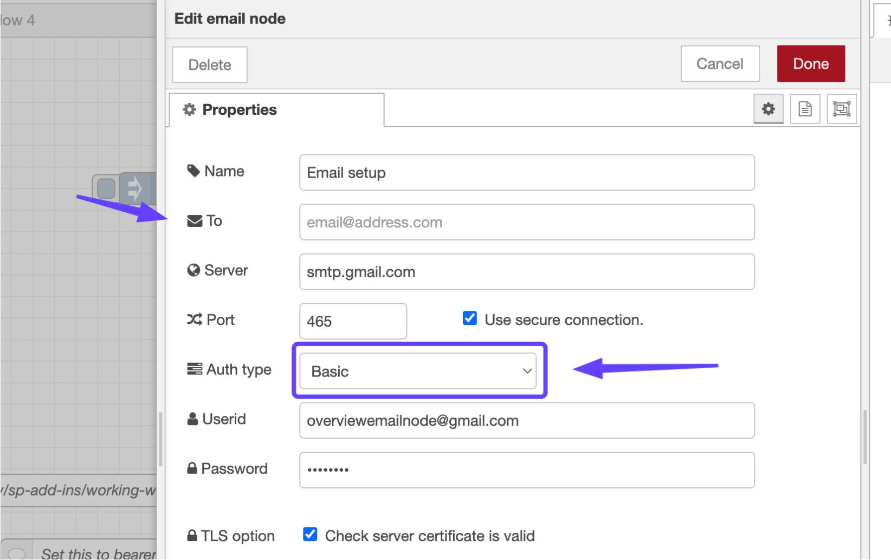Click the email node arrow icon on canvas
Image resolution: width=891 pixels, height=560 pixels.
click(x=134, y=189)
